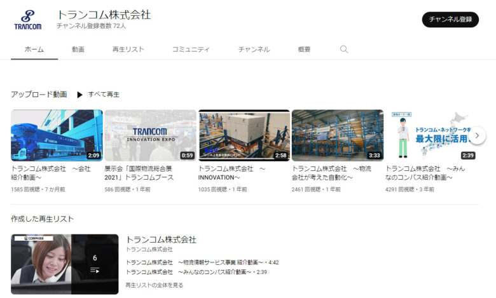
Task: Open the アップロード動画 section heading
Action: pyautogui.click(x=39, y=95)
